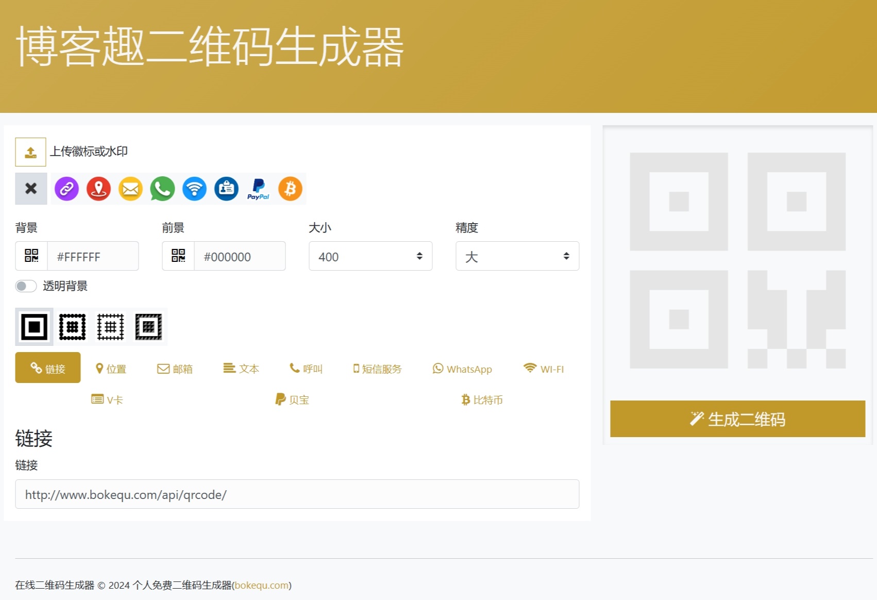Switch to the 邮箱 email tab

tap(175, 369)
